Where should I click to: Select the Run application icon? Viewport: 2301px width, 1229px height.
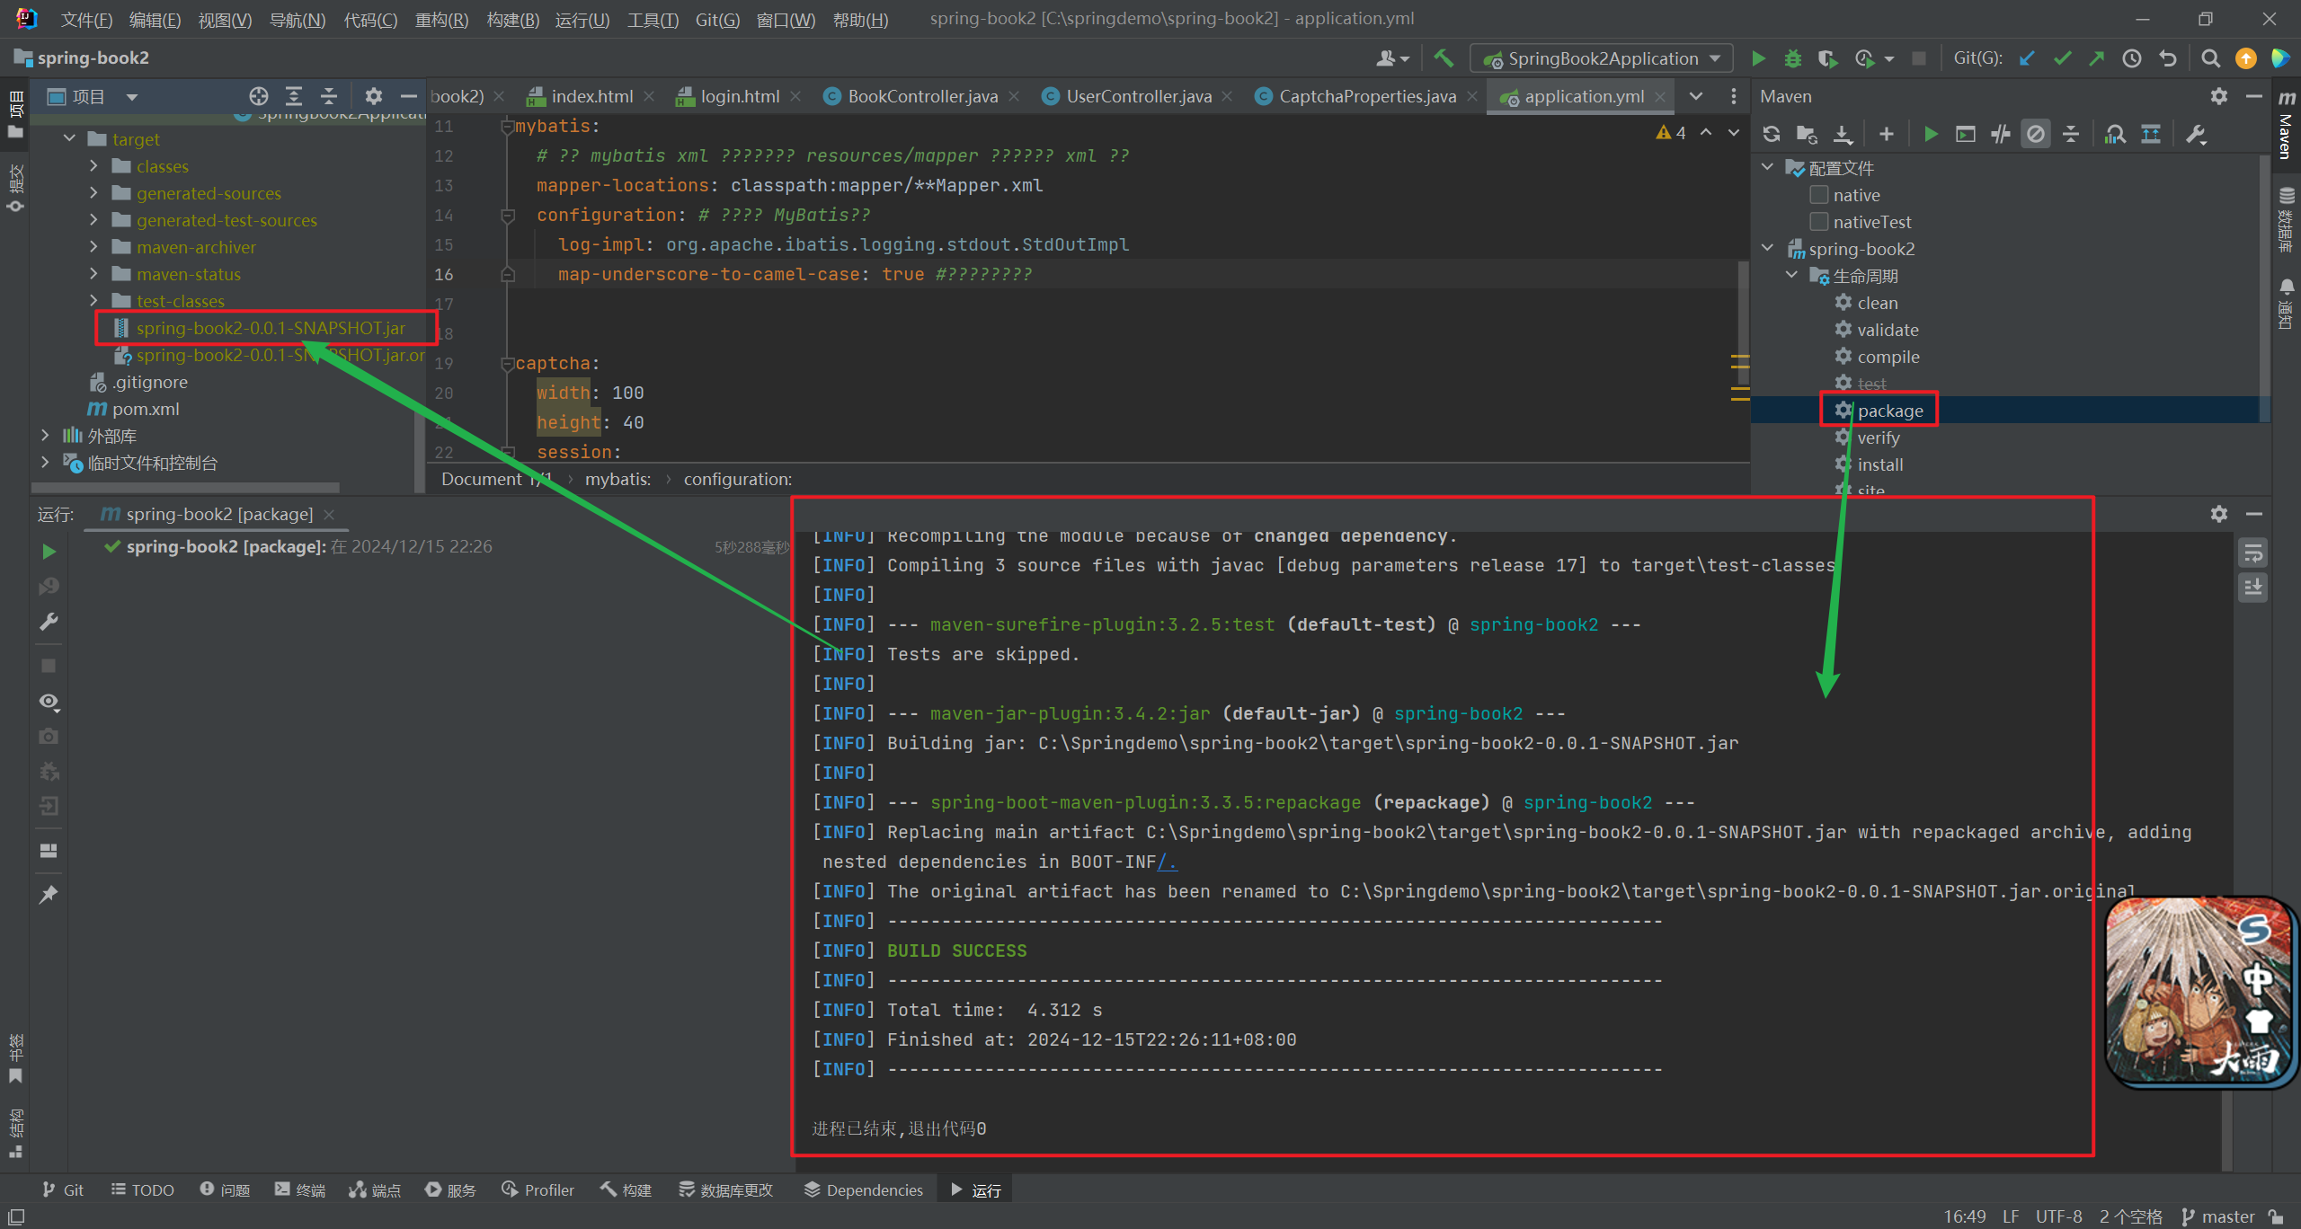click(1759, 57)
